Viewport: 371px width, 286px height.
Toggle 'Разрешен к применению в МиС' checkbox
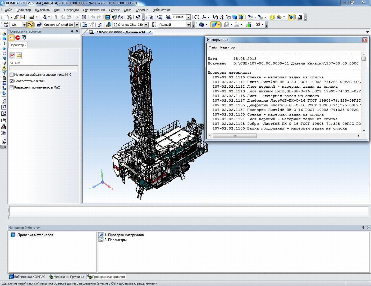[12, 87]
